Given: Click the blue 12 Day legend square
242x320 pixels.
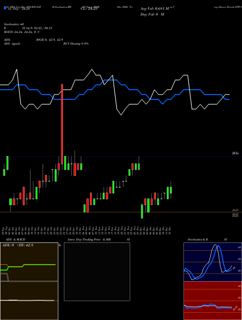Looking at the screenshot, I should [5, 8].
